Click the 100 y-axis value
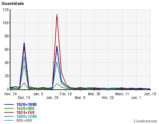 [6, 23]
